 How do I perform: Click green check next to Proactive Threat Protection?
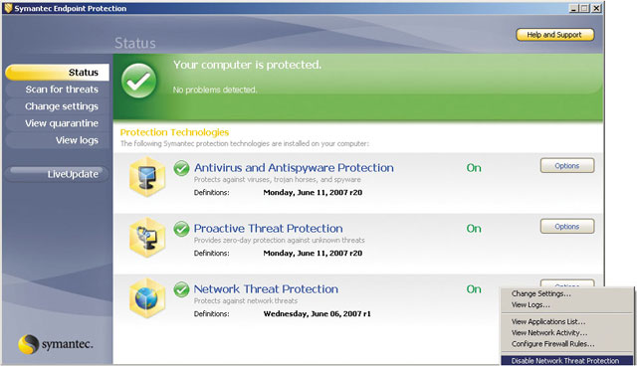[181, 229]
